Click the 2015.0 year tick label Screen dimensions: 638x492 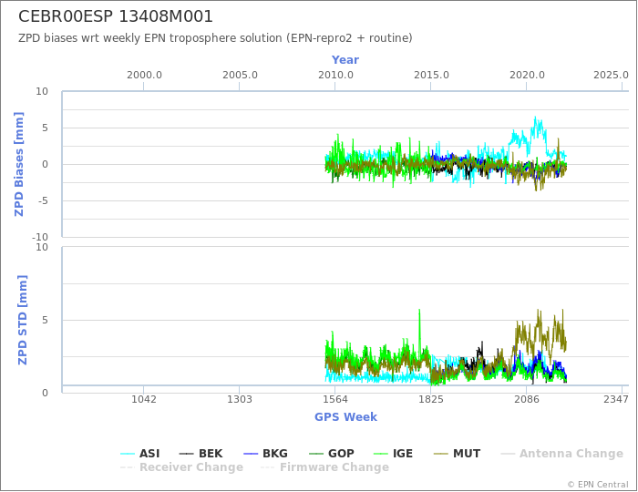click(431, 76)
